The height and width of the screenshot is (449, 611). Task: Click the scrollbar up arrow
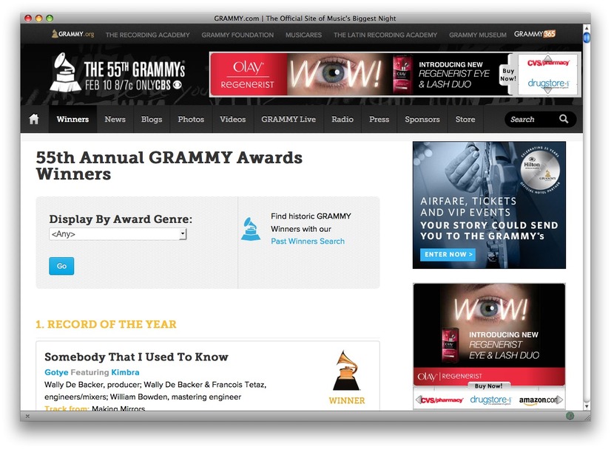pos(587,28)
